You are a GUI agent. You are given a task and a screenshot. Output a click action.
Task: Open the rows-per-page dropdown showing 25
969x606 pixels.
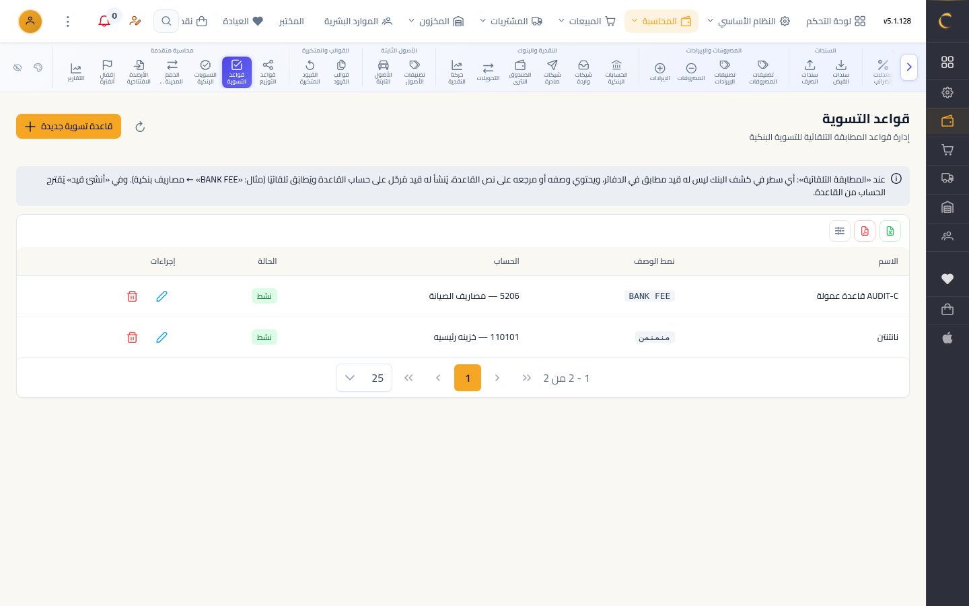coord(364,378)
